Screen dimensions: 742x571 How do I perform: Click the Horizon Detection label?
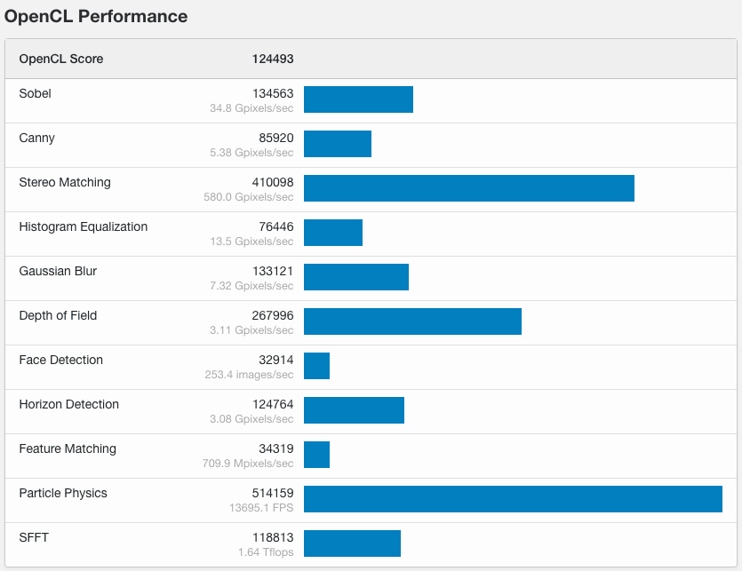click(x=68, y=404)
